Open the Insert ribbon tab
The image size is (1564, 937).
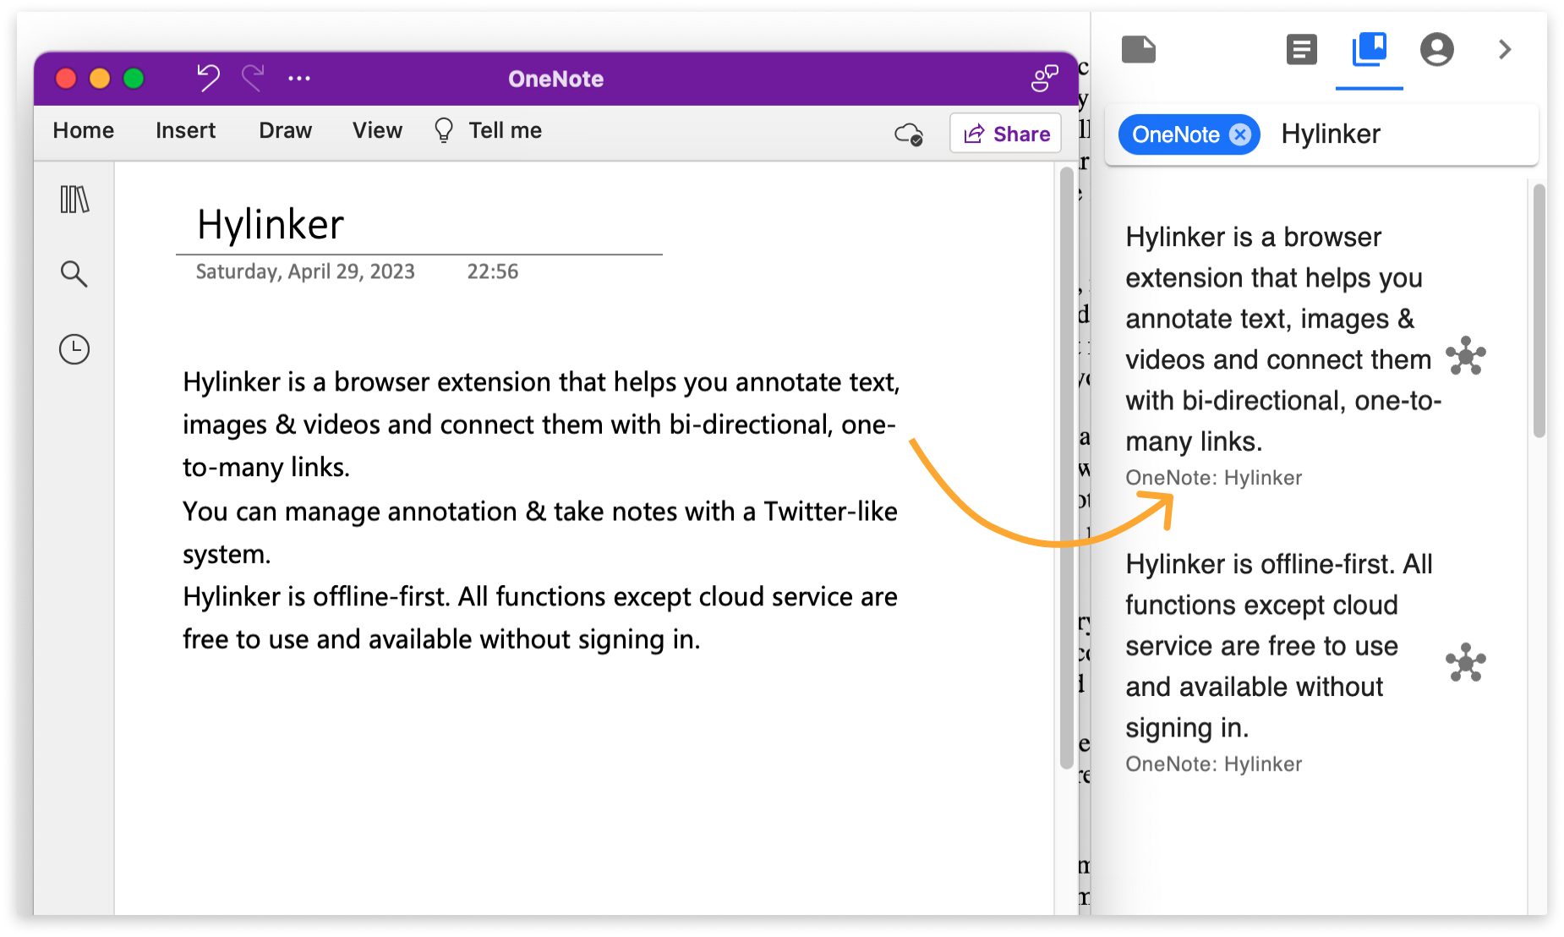tap(185, 130)
